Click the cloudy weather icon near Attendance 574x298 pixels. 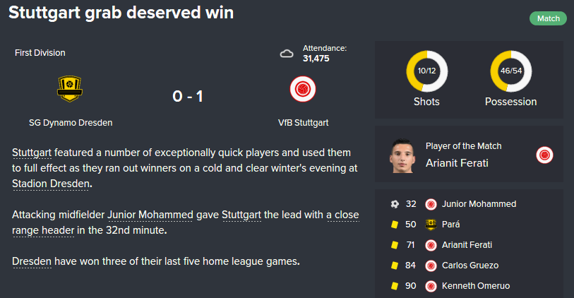pyautogui.click(x=287, y=54)
